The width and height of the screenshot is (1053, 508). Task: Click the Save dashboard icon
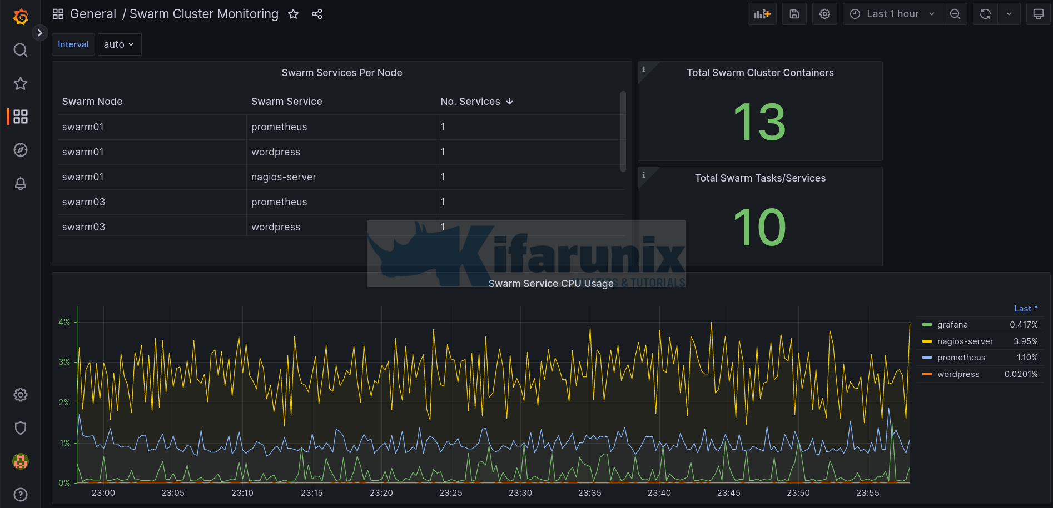(794, 14)
